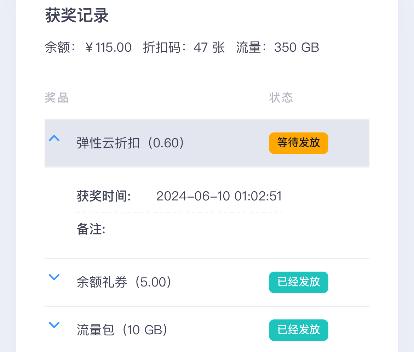
Task: Select the 弹性云折扣（0.60）prize name
Action: (x=131, y=143)
